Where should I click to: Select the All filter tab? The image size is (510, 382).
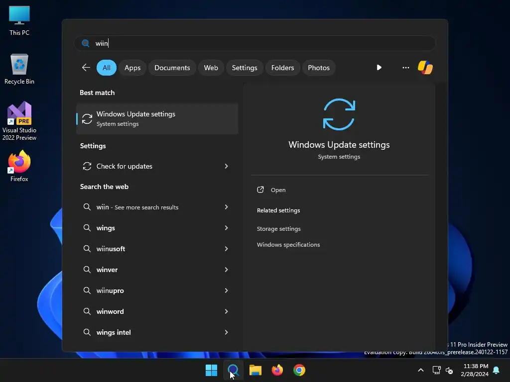pos(107,68)
